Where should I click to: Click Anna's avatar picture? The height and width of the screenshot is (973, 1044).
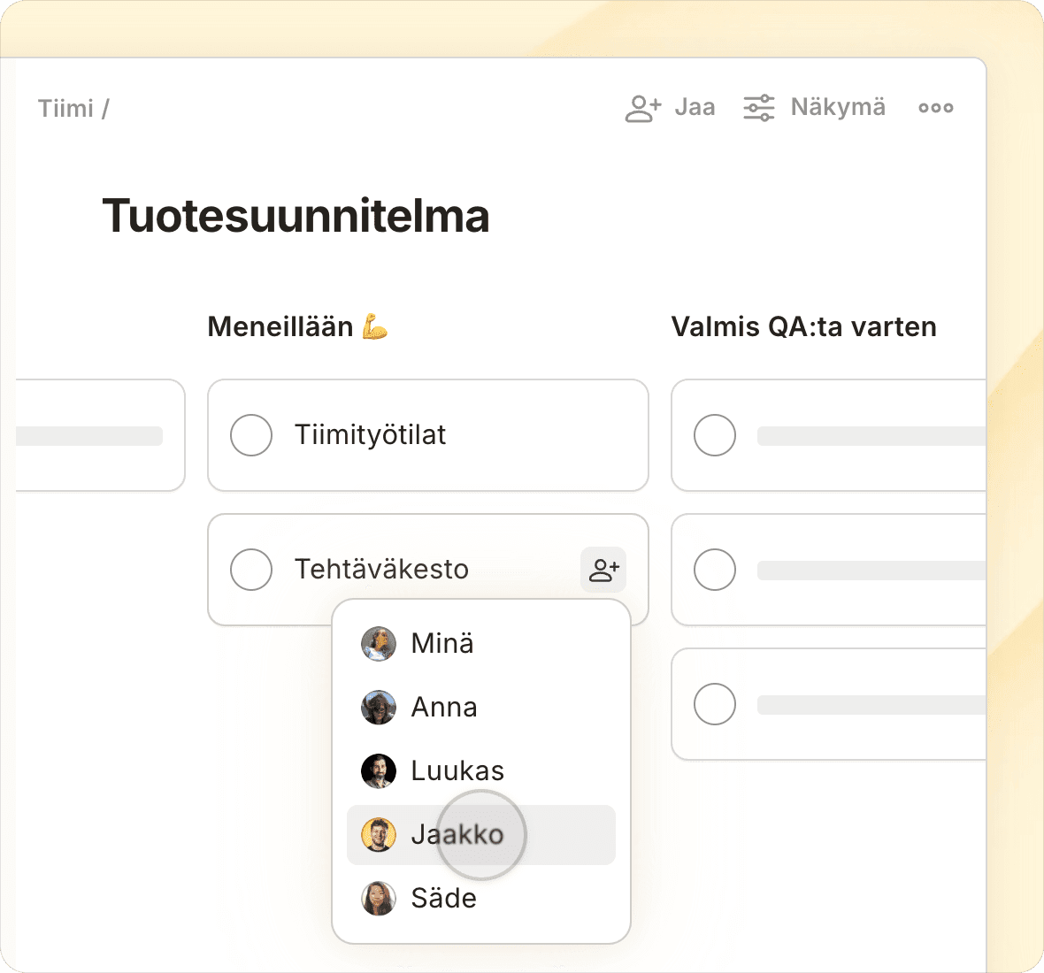pyautogui.click(x=379, y=708)
